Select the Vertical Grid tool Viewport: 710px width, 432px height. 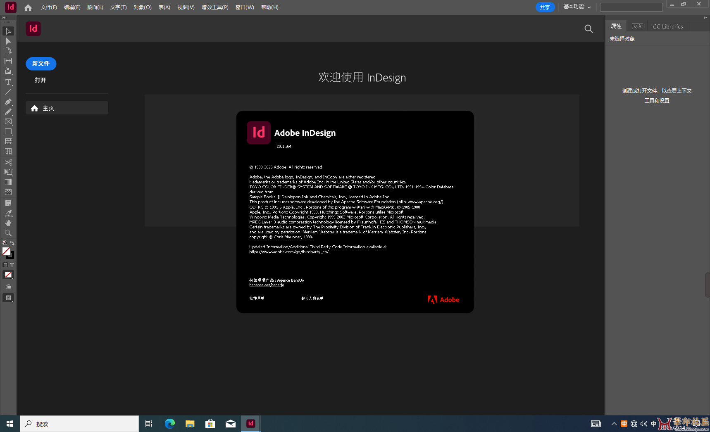tap(8, 152)
